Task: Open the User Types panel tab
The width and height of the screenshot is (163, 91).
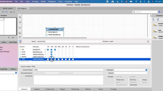Action: 13,42
